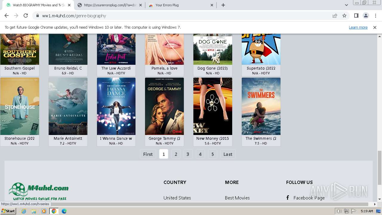382x215 pixels.
Task: Dismiss the Chrome update notification bar
Action: [x=375, y=27]
